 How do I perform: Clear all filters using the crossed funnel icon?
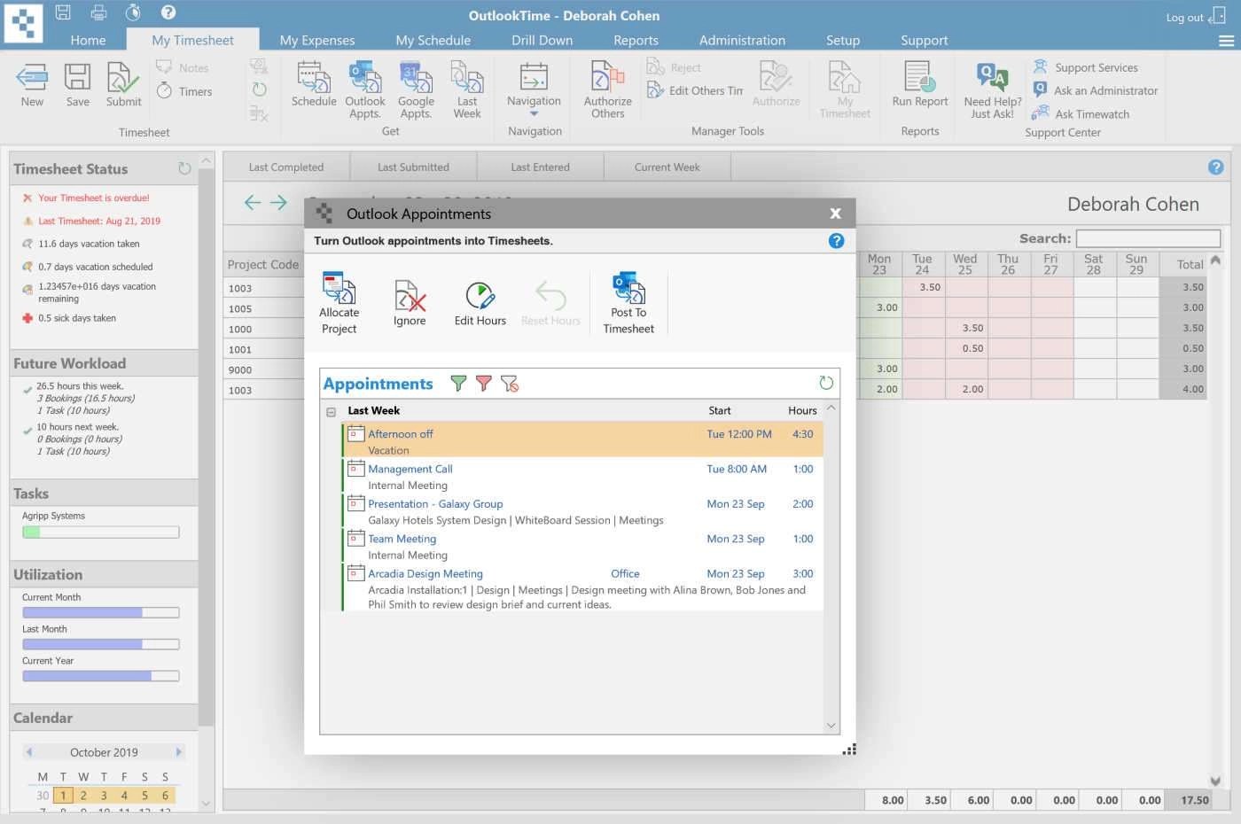tap(510, 384)
